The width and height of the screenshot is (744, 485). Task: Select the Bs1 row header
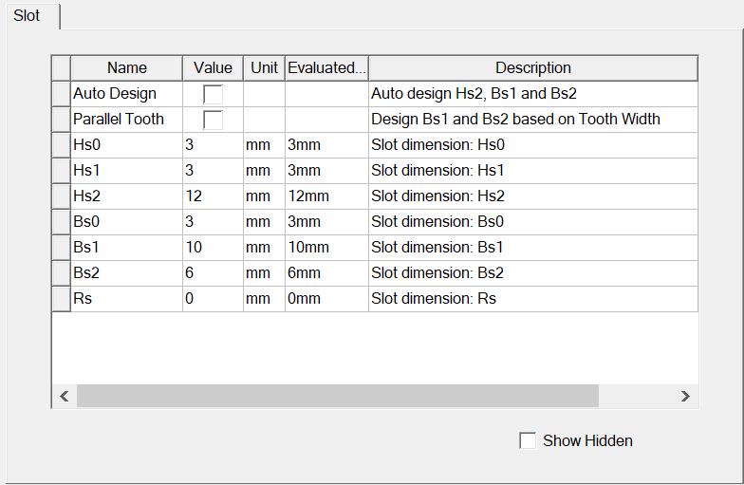click(x=61, y=247)
